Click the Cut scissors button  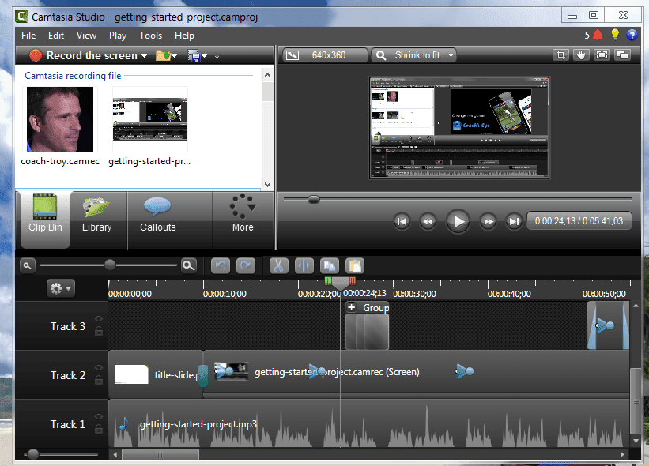coord(278,266)
